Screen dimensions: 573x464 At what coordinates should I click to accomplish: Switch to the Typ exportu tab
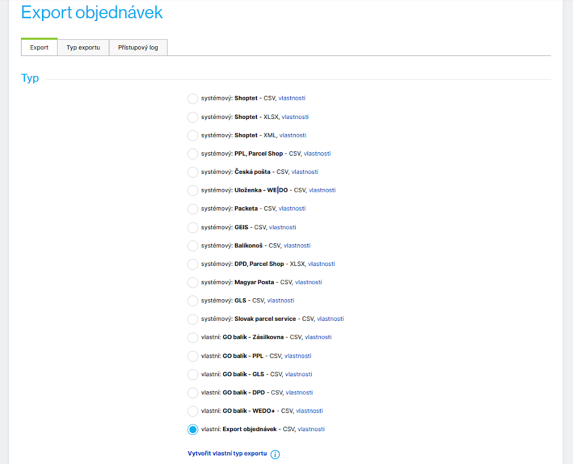pos(83,48)
